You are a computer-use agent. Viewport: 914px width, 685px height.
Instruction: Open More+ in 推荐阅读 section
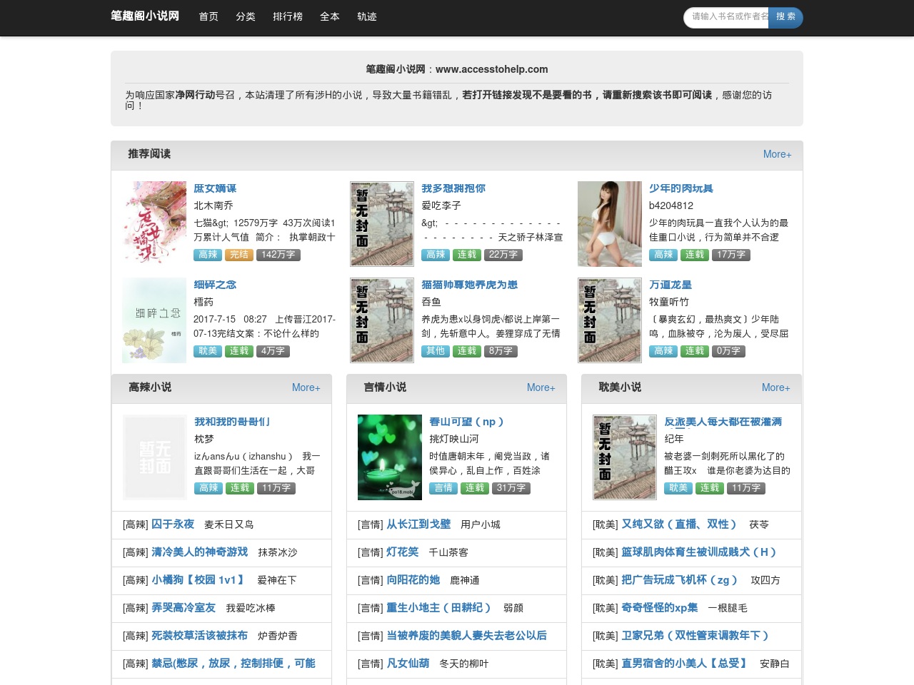coord(777,154)
